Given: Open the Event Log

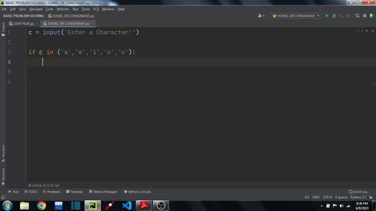Looking at the screenshot, I should coord(358,192).
